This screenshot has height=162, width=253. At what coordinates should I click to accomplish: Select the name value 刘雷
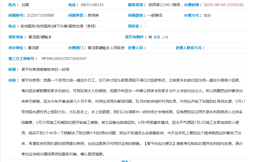pos(25,5)
